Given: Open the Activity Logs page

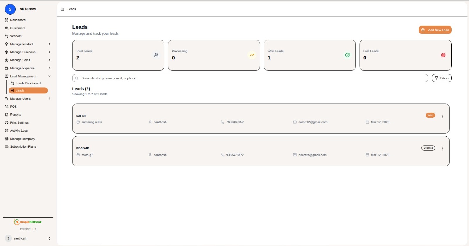Looking at the screenshot, I should pos(19,131).
